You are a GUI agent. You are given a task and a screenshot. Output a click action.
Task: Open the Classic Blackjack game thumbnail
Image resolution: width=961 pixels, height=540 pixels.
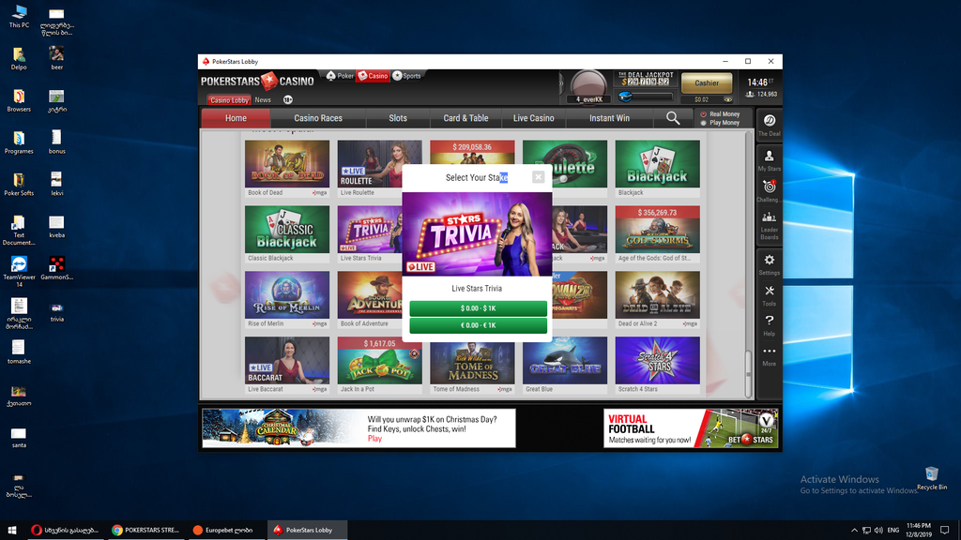(x=287, y=230)
